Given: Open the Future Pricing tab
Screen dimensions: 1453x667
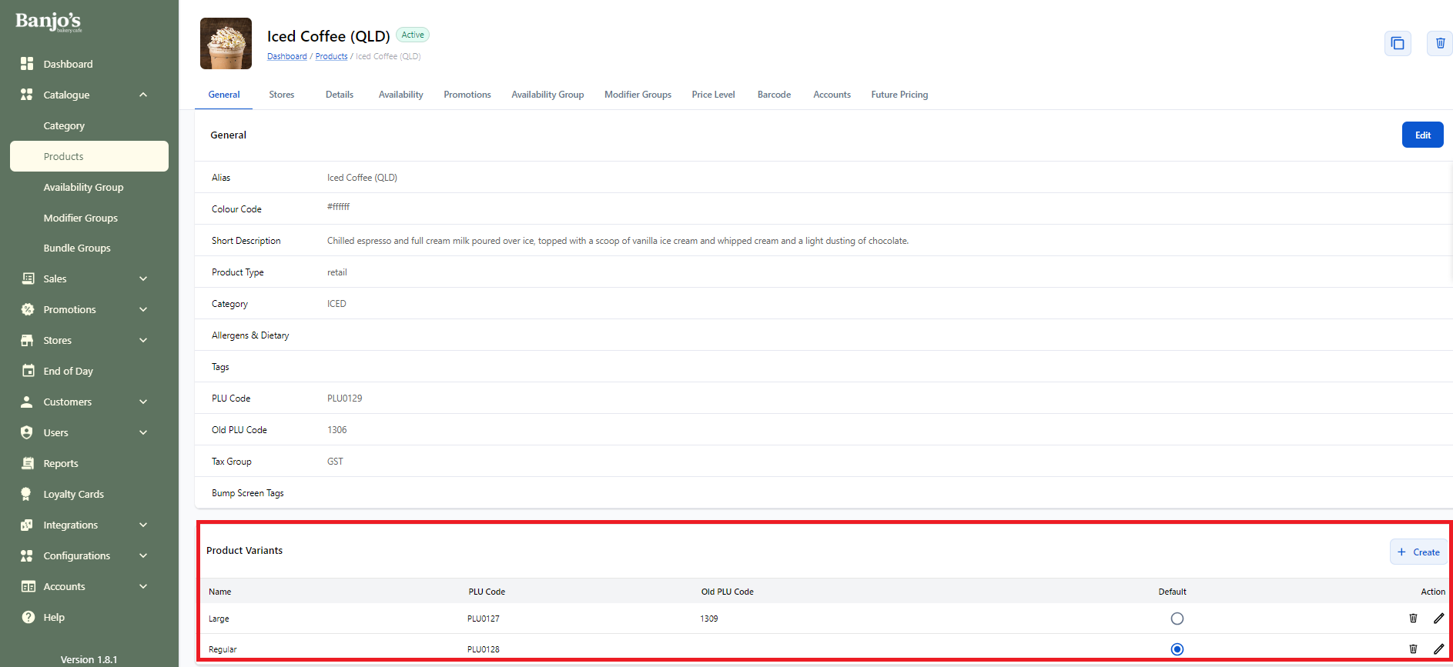Looking at the screenshot, I should 899,95.
